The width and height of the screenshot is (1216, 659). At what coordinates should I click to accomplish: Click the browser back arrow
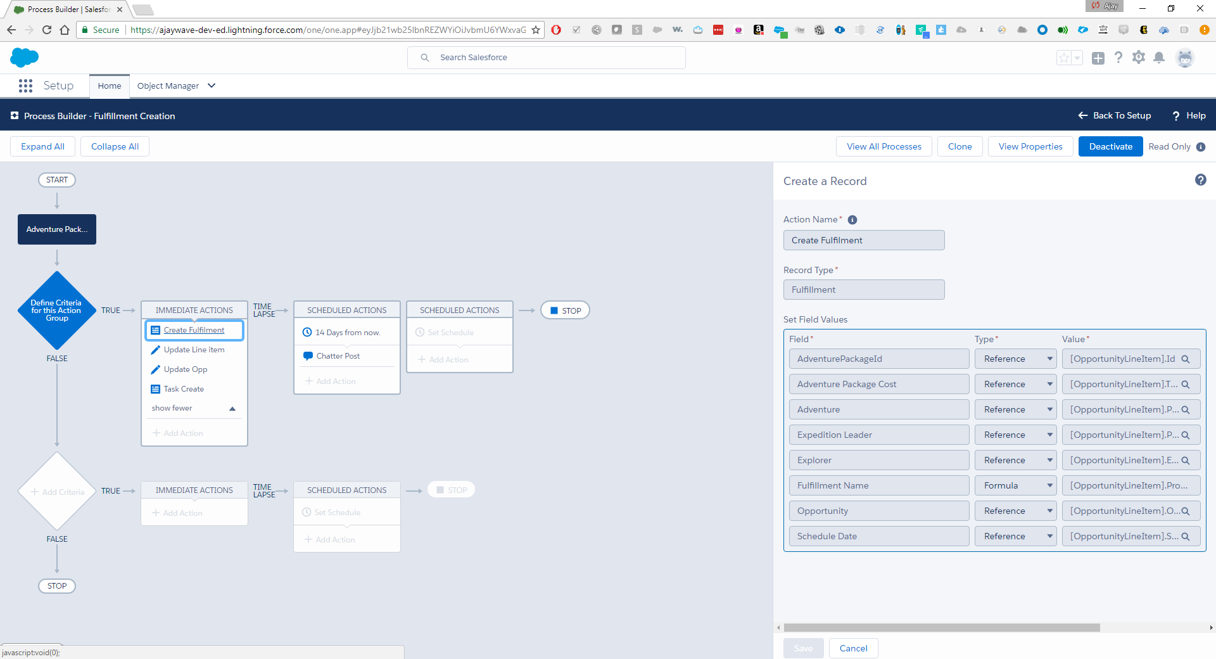click(11, 30)
